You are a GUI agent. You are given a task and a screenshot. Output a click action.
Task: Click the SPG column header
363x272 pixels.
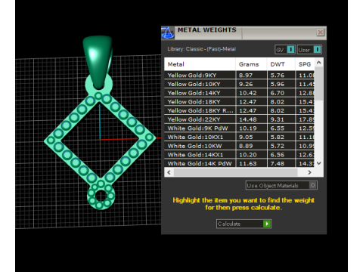305,64
